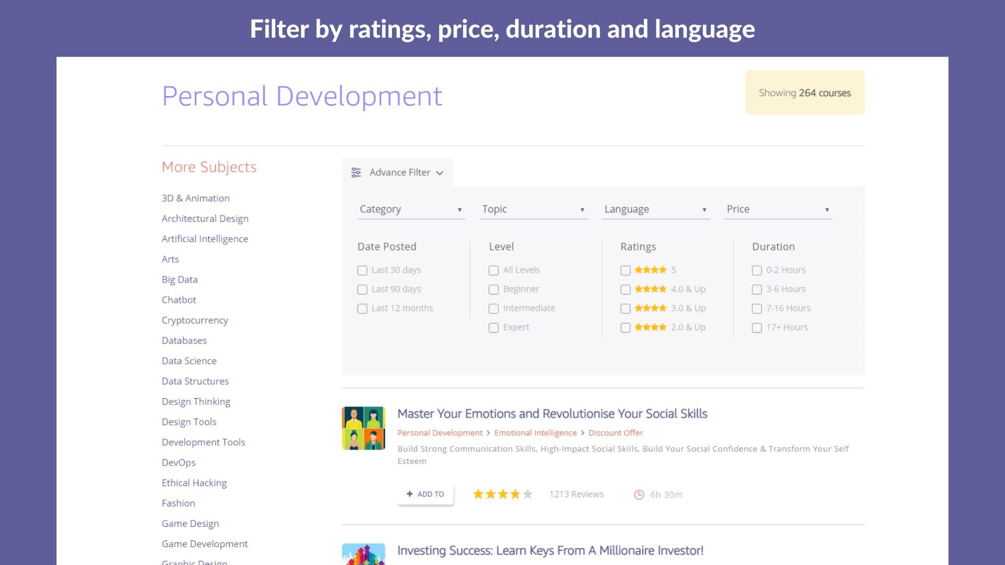
Task: Click the Advance Filter sliders icon
Action: [356, 173]
